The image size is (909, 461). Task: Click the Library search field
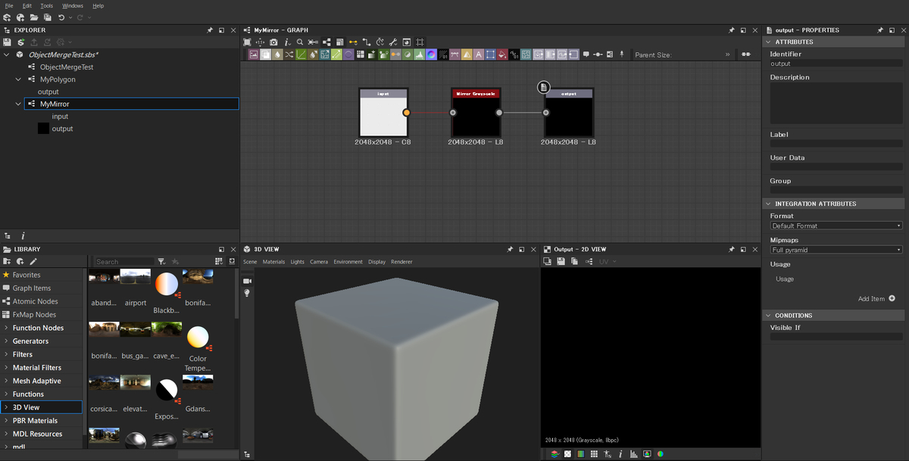coord(125,262)
